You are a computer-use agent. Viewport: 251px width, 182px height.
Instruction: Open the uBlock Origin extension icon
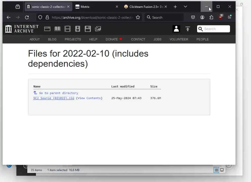tap(221, 17)
